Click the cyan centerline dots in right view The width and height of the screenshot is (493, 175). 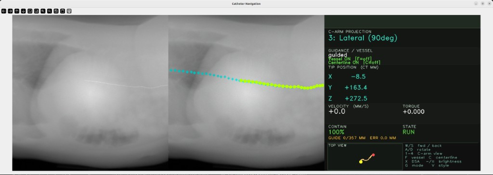pos(204,75)
